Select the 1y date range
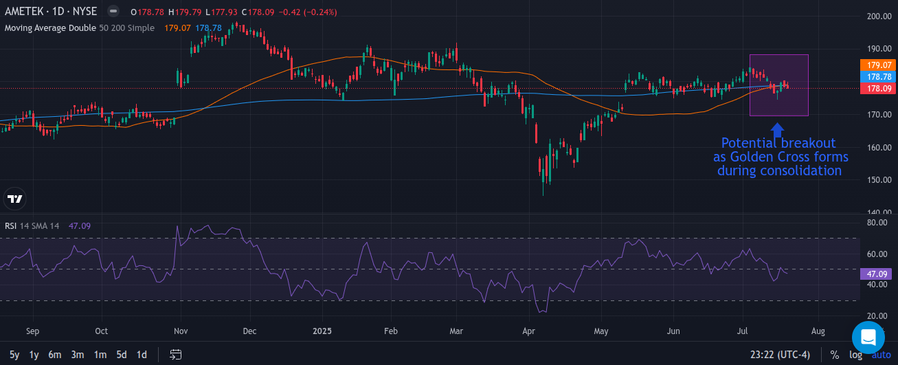The image size is (898, 365). coord(34,355)
